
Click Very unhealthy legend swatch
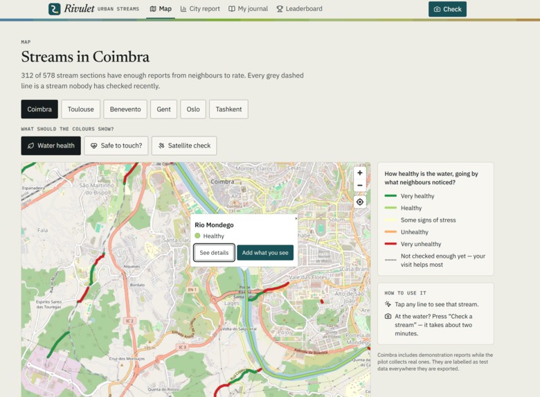[x=390, y=244]
